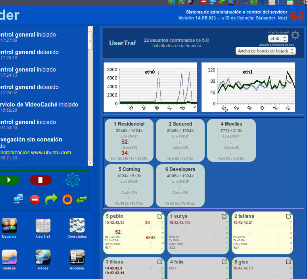
Task: Open pablo's card in external view
Action: [160, 216]
